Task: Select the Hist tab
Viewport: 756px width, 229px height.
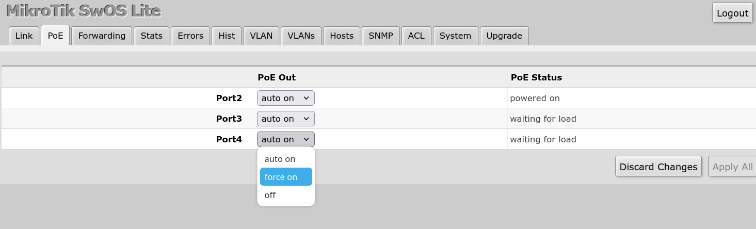Action: (x=227, y=36)
